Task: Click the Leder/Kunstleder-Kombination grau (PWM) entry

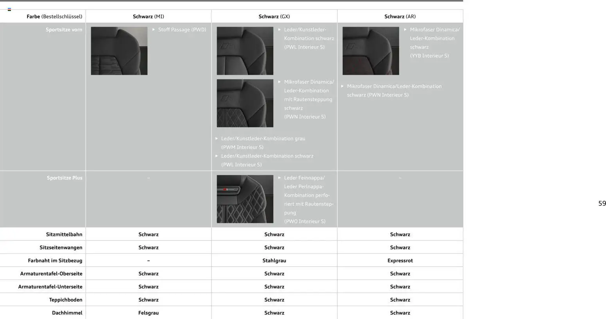Action: point(263,143)
